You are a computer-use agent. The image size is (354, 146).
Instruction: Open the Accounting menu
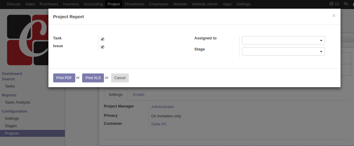(x=93, y=4)
